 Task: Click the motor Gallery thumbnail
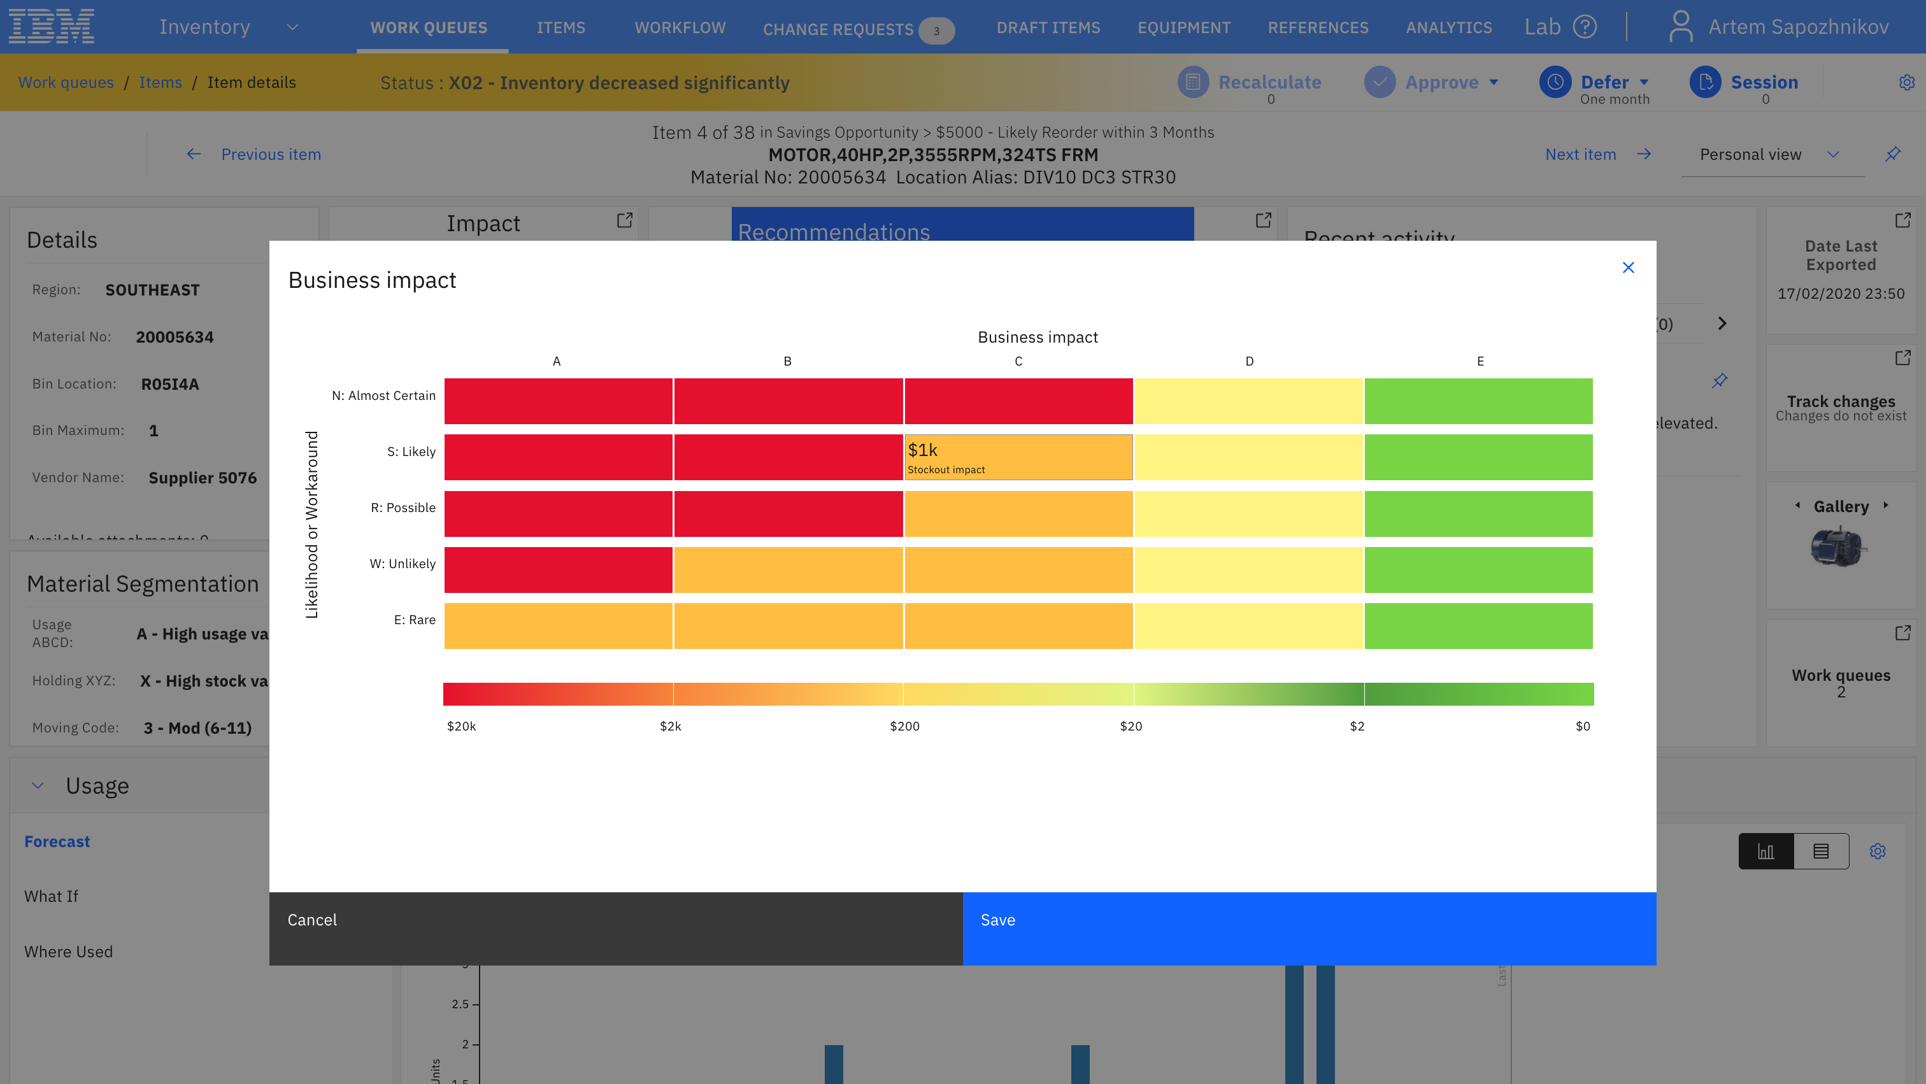pos(1839,546)
